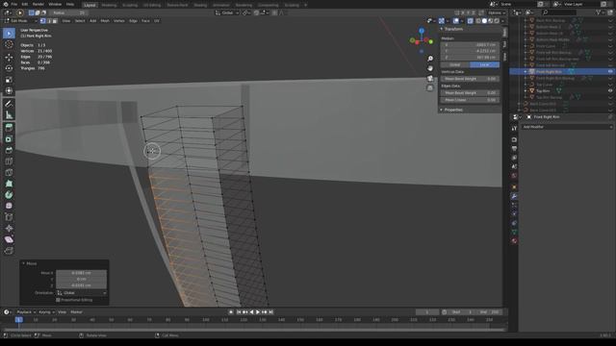Viewport: 616px width, 346px height.
Task: Open the Modifiers wrench tab in Properties
Action: [514, 196]
